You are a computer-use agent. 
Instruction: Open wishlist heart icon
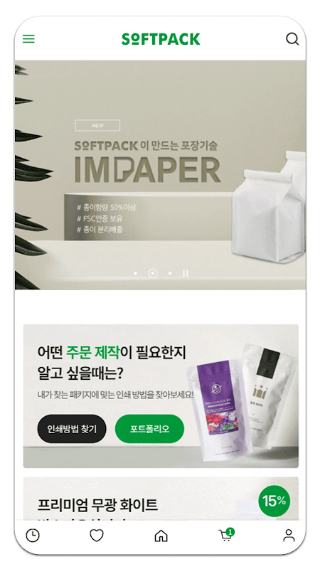97,536
